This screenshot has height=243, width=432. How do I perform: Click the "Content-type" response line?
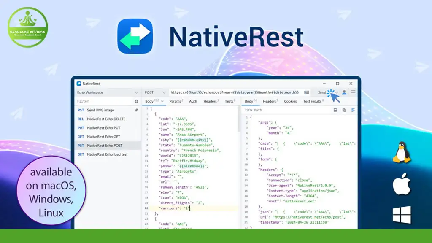click(302, 191)
